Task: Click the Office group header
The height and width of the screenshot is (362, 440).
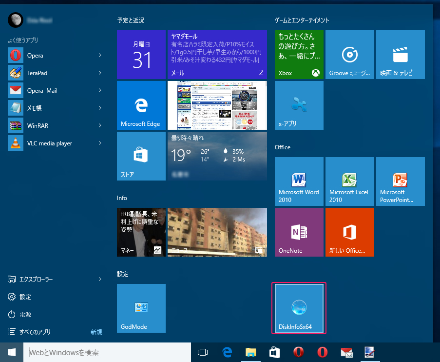Action: click(283, 147)
